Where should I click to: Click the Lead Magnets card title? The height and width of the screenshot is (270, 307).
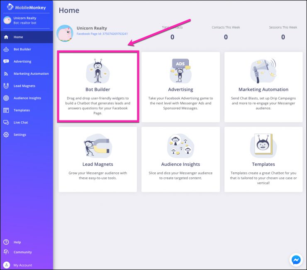pos(97,164)
